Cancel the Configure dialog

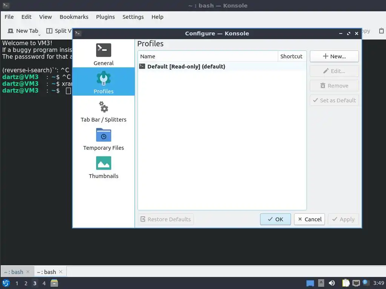pyautogui.click(x=309, y=219)
